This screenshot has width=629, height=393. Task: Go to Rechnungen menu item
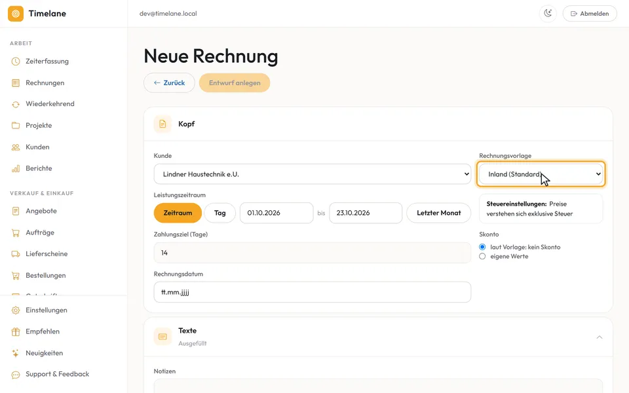click(x=45, y=83)
